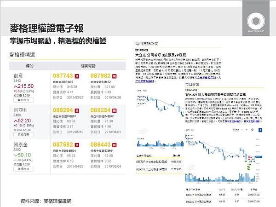Open detail button under 南亞科 2408
The image size is (276, 207).
pyautogui.click(x=23, y=134)
